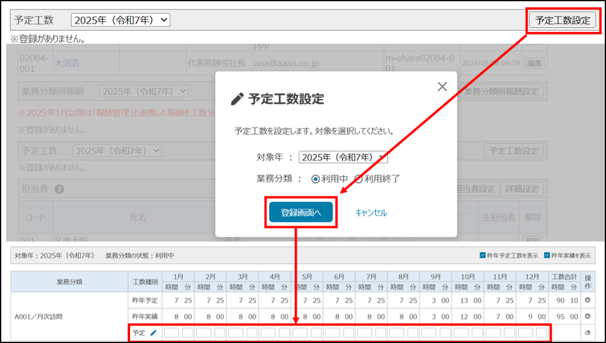
Task: Click the pencil icon in dialog title
Action: (x=237, y=99)
